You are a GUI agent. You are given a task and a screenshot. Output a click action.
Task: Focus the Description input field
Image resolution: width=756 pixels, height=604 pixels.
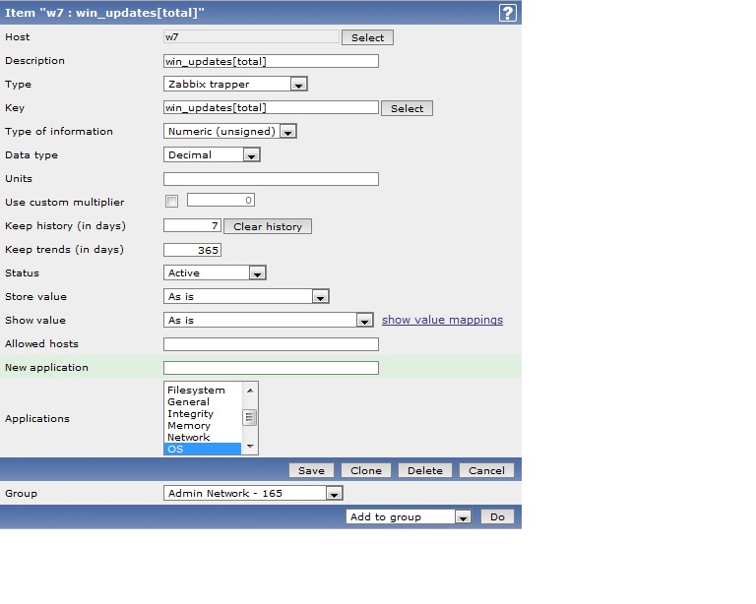pyautogui.click(x=271, y=61)
